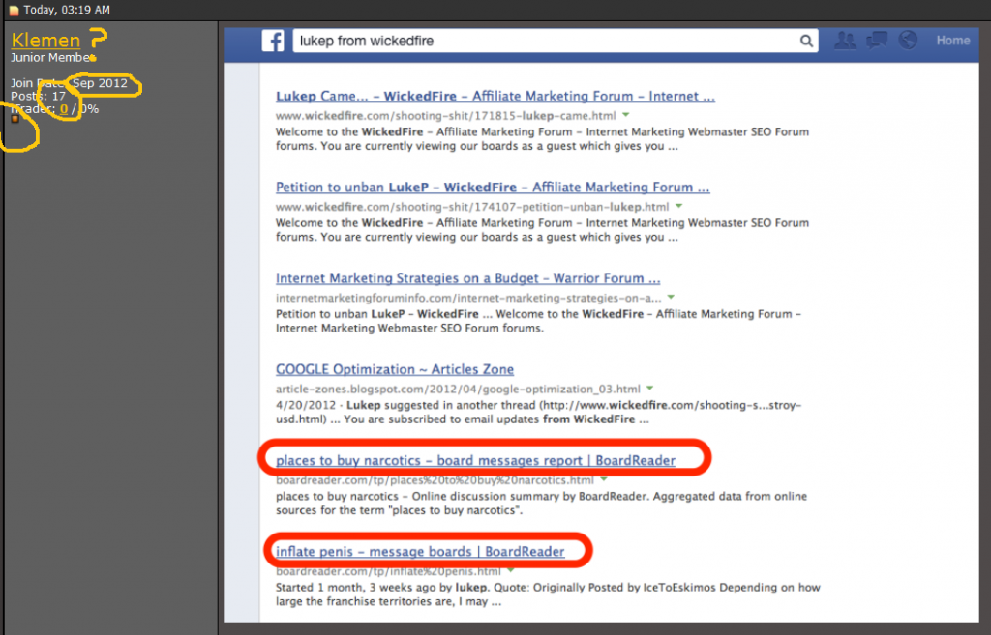
Task: Click the 'Today, 03:19 AM' timestamp
Action: [67, 10]
